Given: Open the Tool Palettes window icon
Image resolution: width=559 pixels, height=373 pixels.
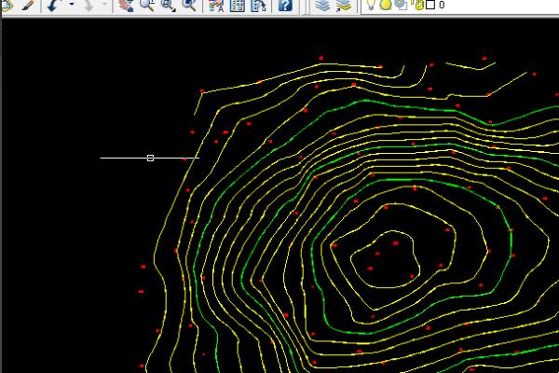Looking at the screenshot, I should point(256,6).
